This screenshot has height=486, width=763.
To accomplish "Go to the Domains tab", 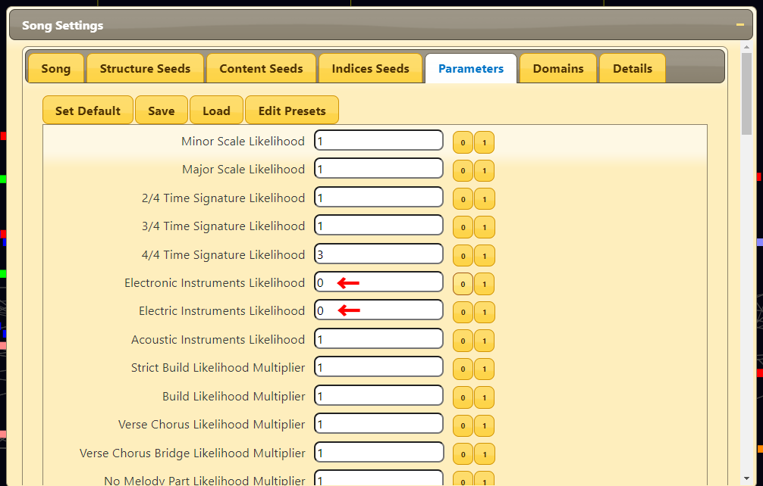I will [558, 69].
